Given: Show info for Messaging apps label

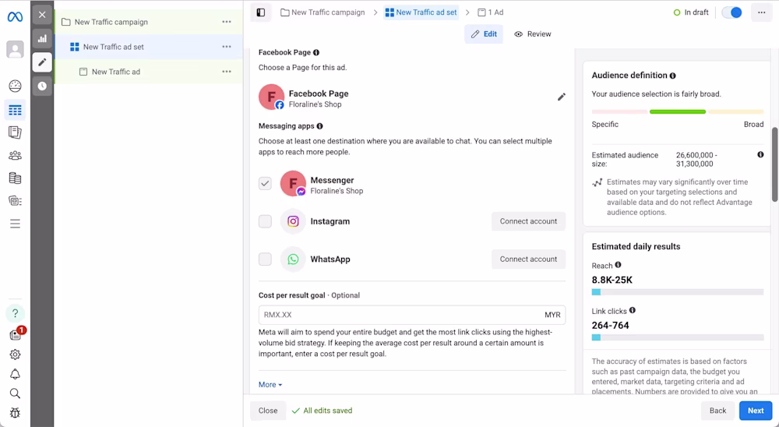Looking at the screenshot, I should [x=319, y=126].
